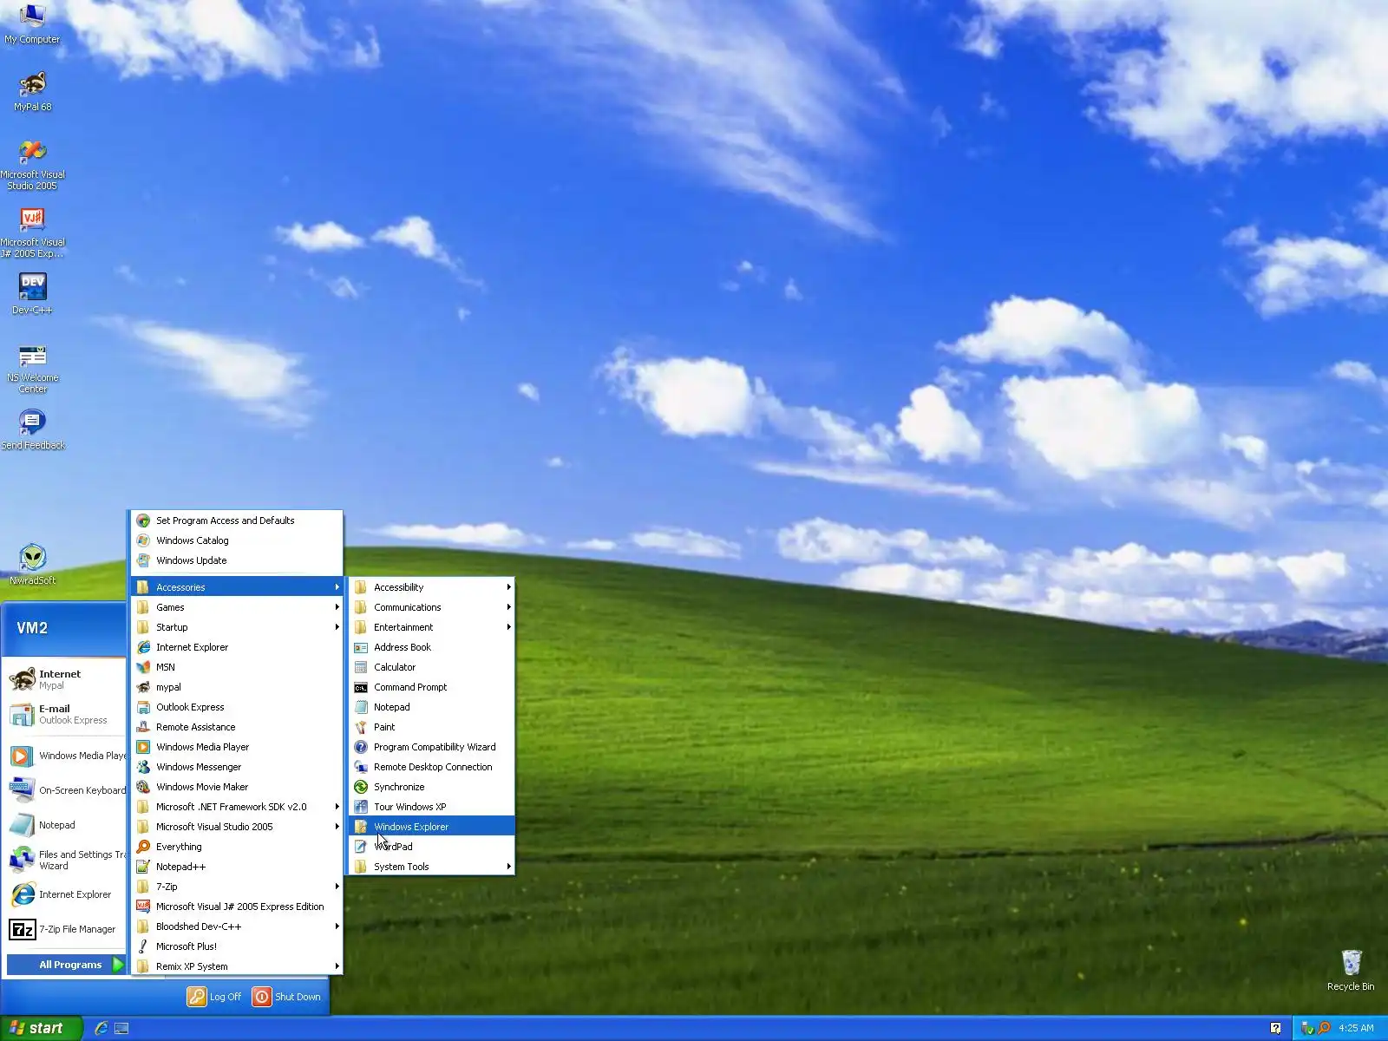Image resolution: width=1388 pixels, height=1041 pixels.
Task: Launch Windows Messenger
Action: click(x=236, y=767)
